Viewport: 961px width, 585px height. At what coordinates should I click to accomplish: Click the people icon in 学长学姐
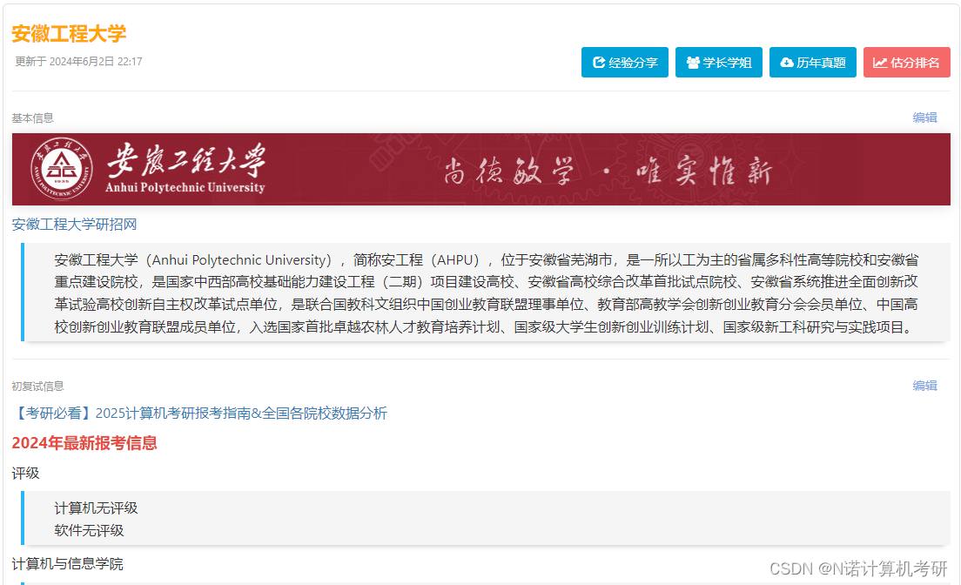pos(693,63)
